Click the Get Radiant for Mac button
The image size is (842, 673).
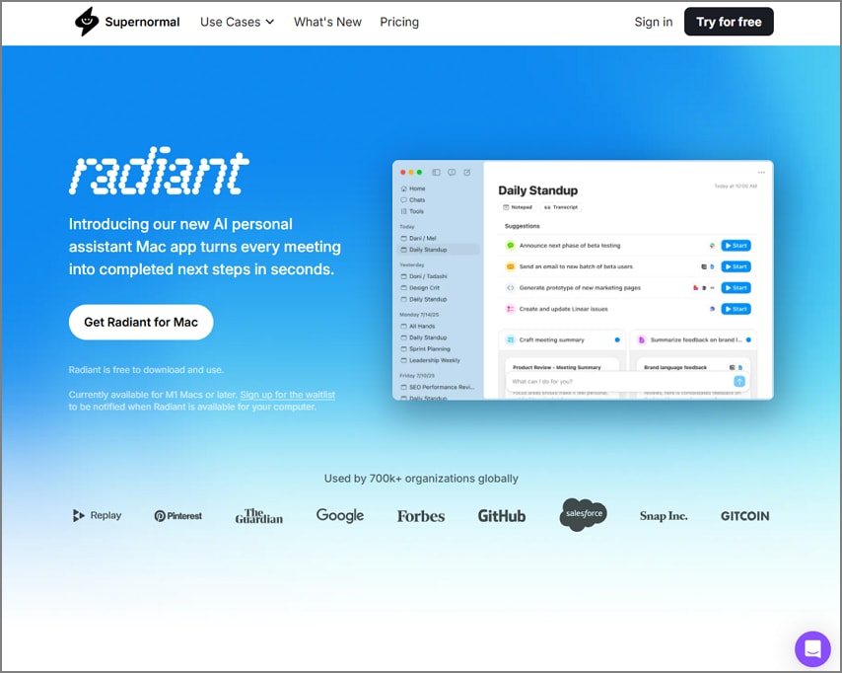point(140,322)
